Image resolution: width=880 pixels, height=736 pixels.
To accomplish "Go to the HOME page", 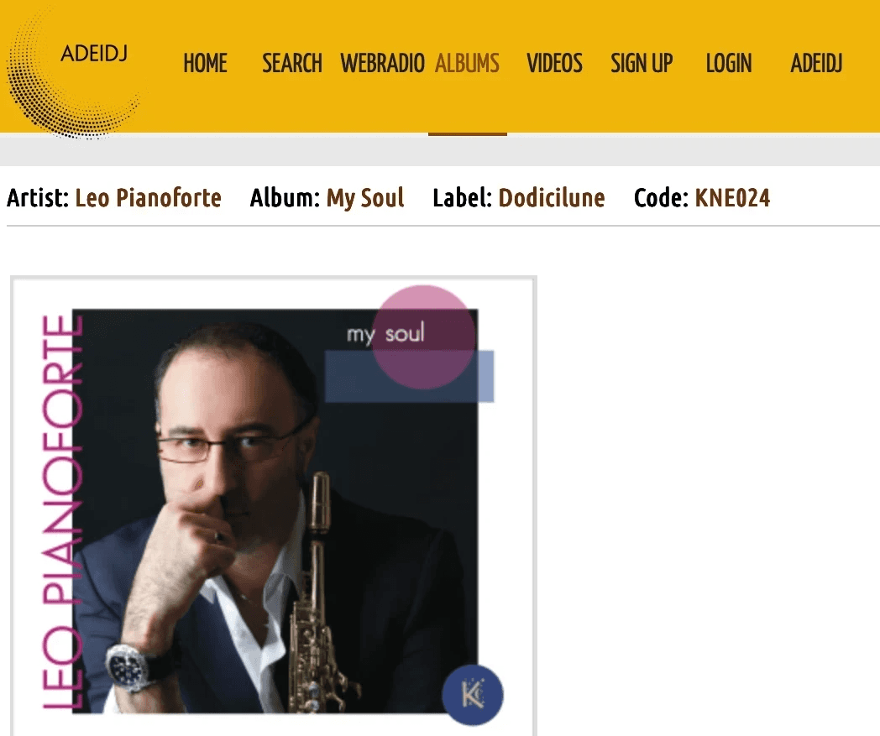I will [x=205, y=63].
